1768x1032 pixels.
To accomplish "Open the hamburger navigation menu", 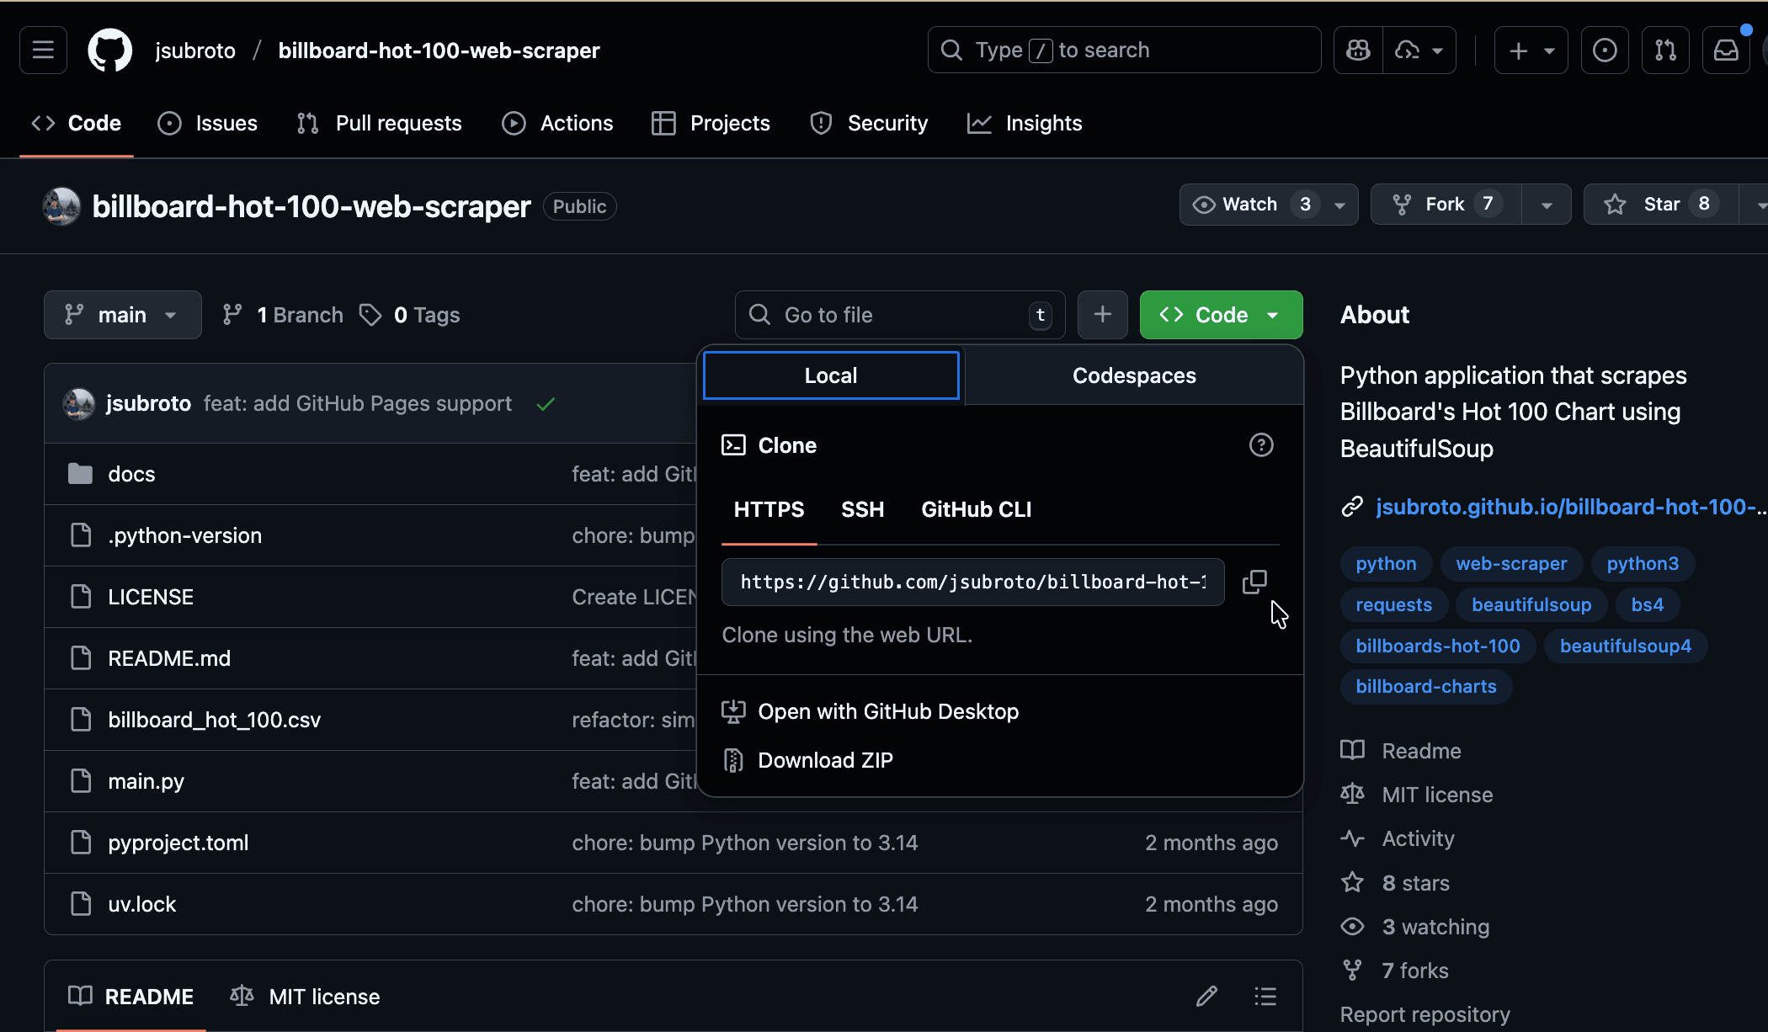I will click(x=43, y=51).
